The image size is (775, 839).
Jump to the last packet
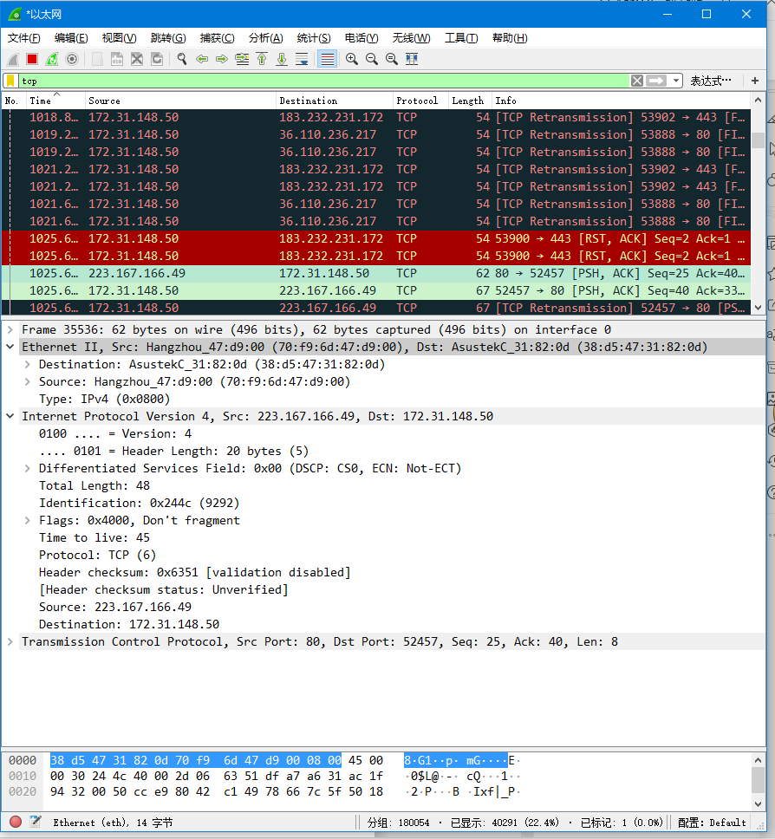[282, 60]
